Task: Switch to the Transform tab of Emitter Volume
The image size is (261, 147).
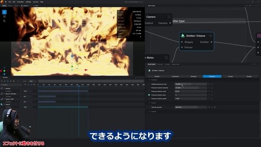Action: pos(175,76)
